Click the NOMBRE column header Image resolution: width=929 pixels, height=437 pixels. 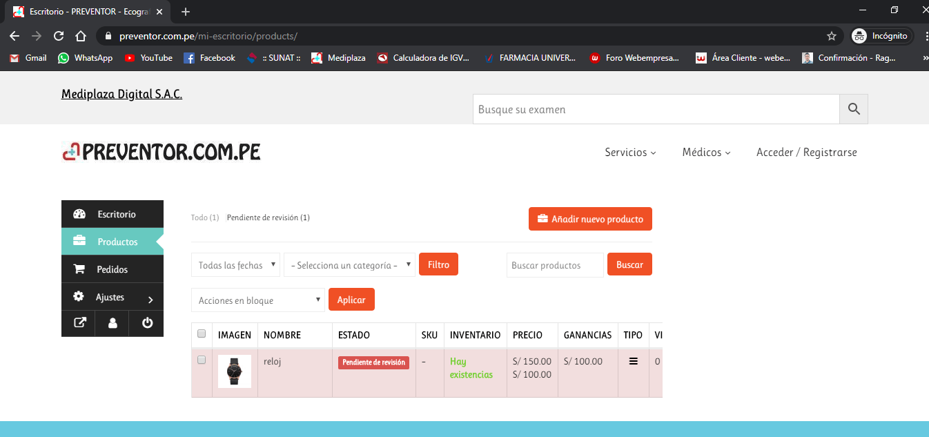click(x=282, y=335)
